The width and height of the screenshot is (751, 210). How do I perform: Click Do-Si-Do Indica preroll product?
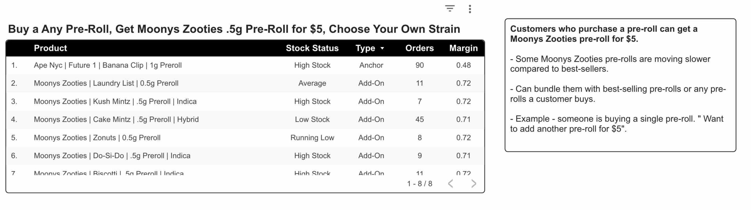coord(112,156)
